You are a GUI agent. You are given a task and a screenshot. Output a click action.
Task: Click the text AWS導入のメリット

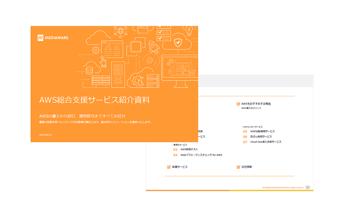(x=251, y=108)
